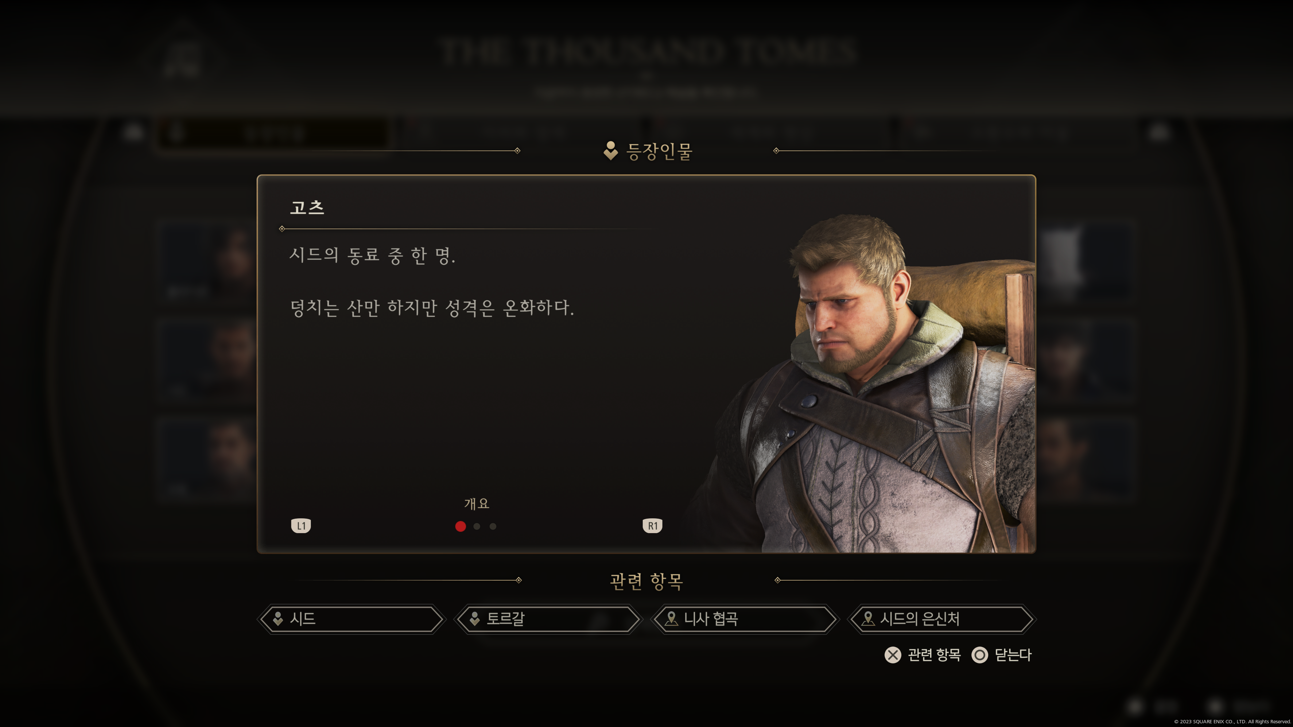
Task: Click the map pin icon on 시드의 은신처
Action: click(868, 619)
